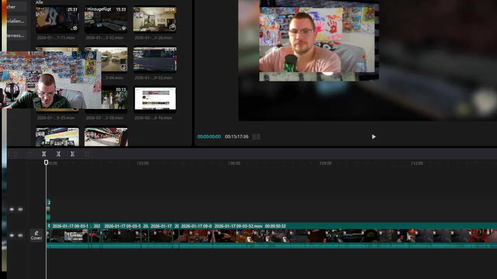This screenshot has height=279, width=497.
Task: Click the preview player video frame
Action: coord(367,60)
